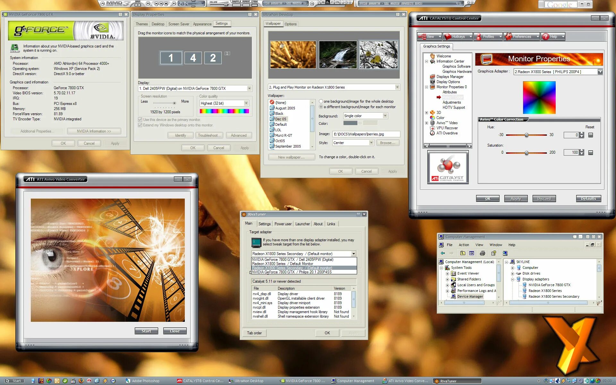The height and width of the screenshot is (385, 616).
Task: Click the Hue slider handle in Color Correction
Action: point(526,135)
